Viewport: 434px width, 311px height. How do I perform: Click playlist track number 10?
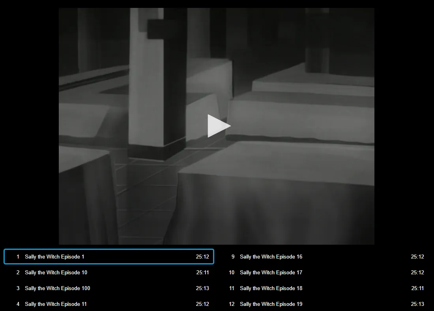tap(232, 272)
